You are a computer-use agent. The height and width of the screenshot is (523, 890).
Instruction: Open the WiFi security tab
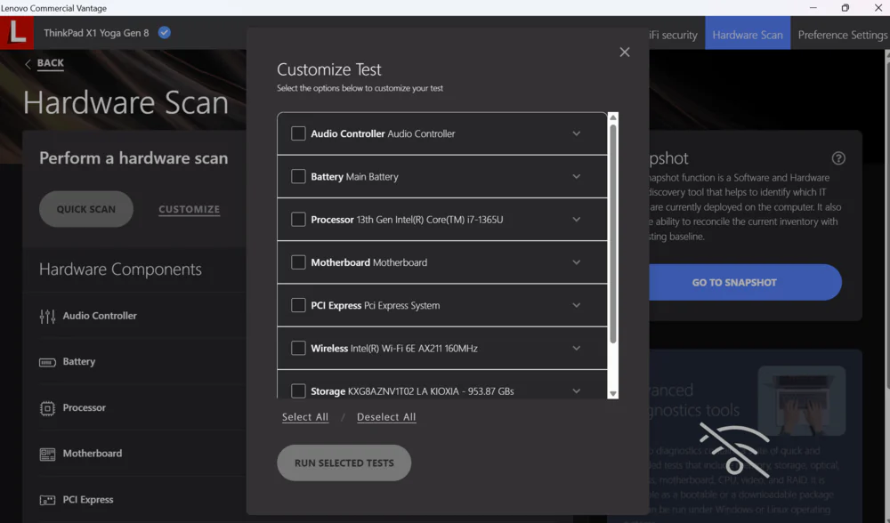pos(673,35)
